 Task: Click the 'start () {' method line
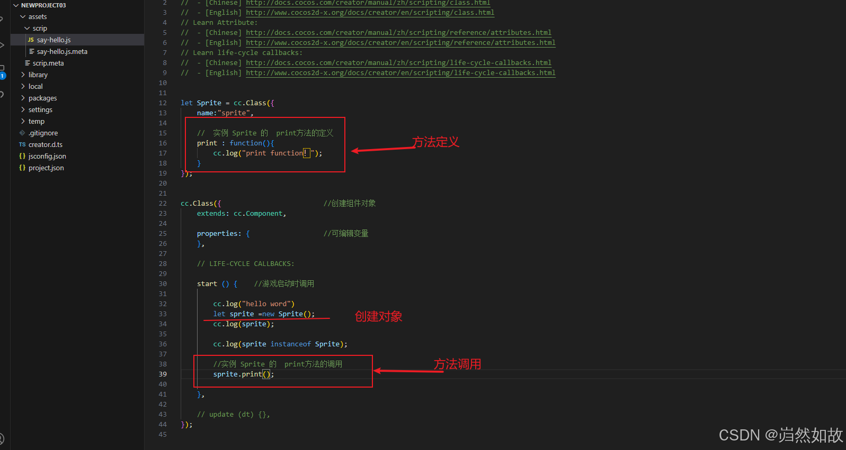pyautogui.click(x=217, y=284)
